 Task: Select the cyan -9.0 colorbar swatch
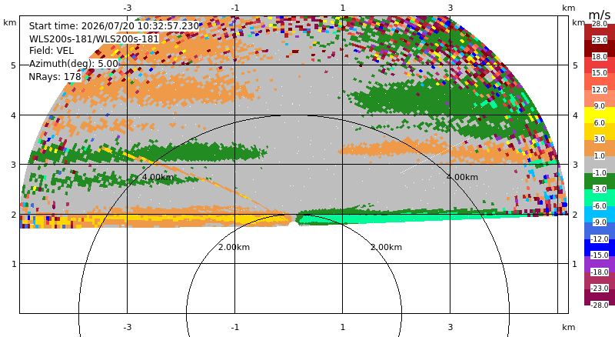click(600, 214)
